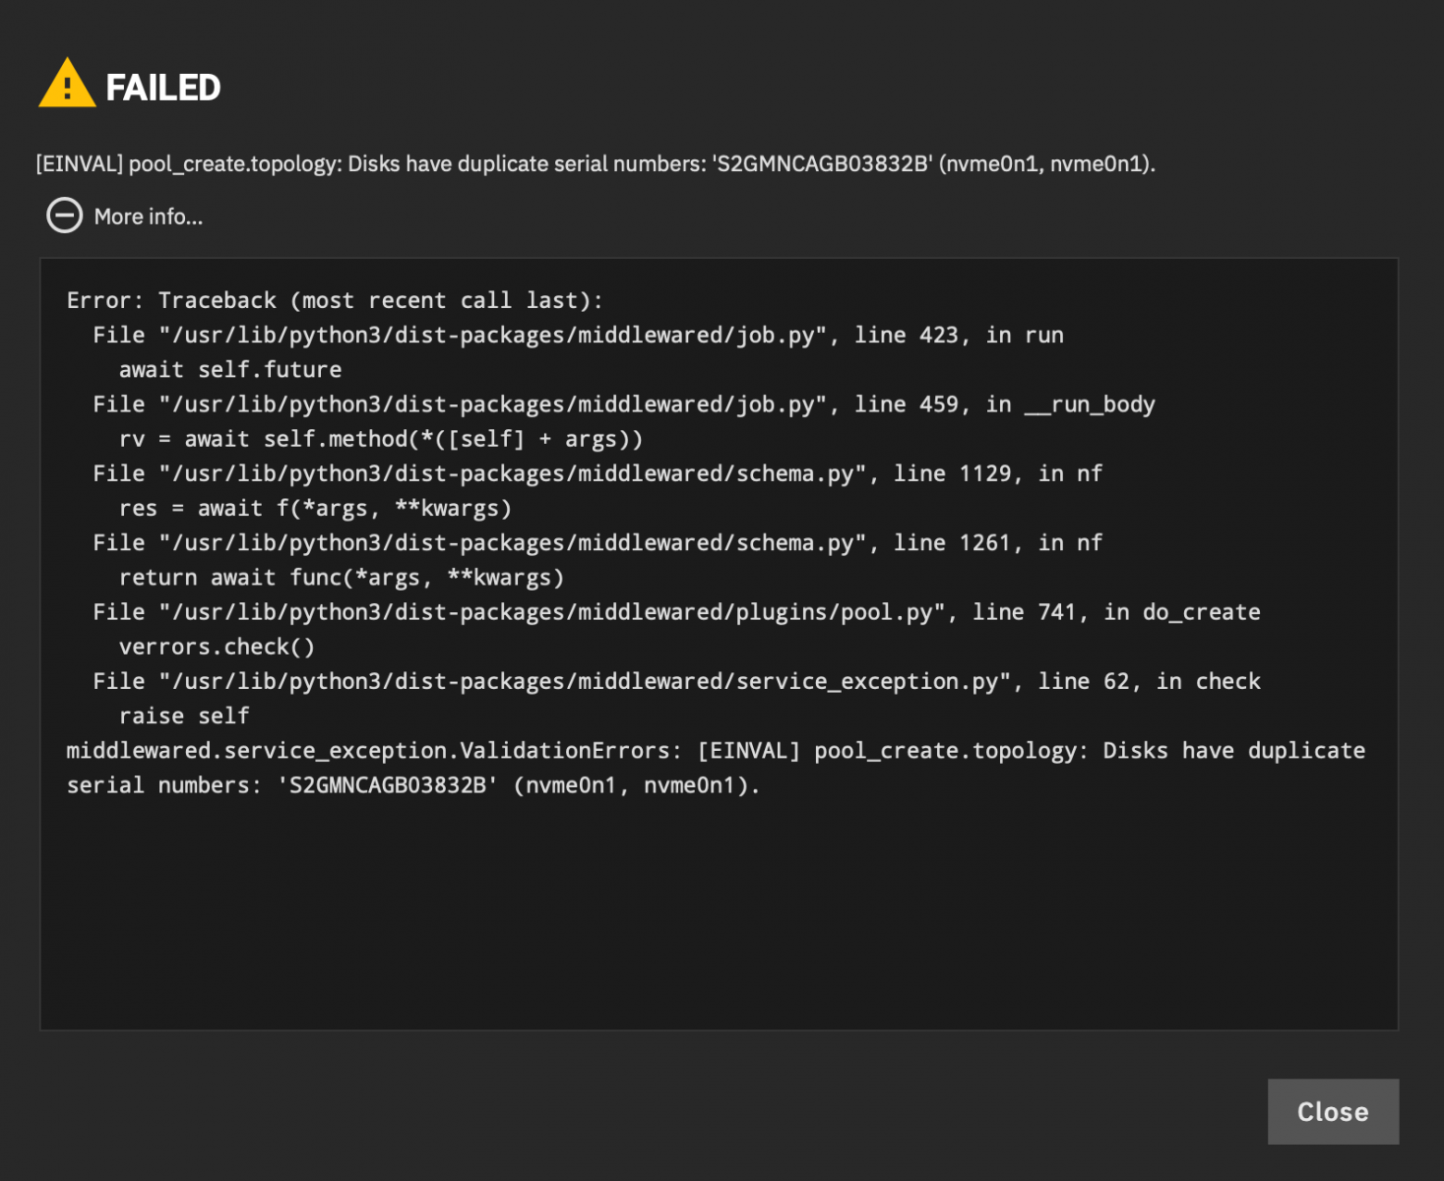Click the yellow warning triangle icon
This screenshot has width=1444, height=1181.
pos(67,84)
